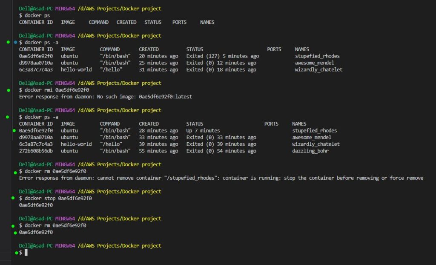This screenshot has height=265, width=436.
Task: Click 'd9978aa0710a' in the Exited 12 minutes row
Action: [x=36, y=63]
